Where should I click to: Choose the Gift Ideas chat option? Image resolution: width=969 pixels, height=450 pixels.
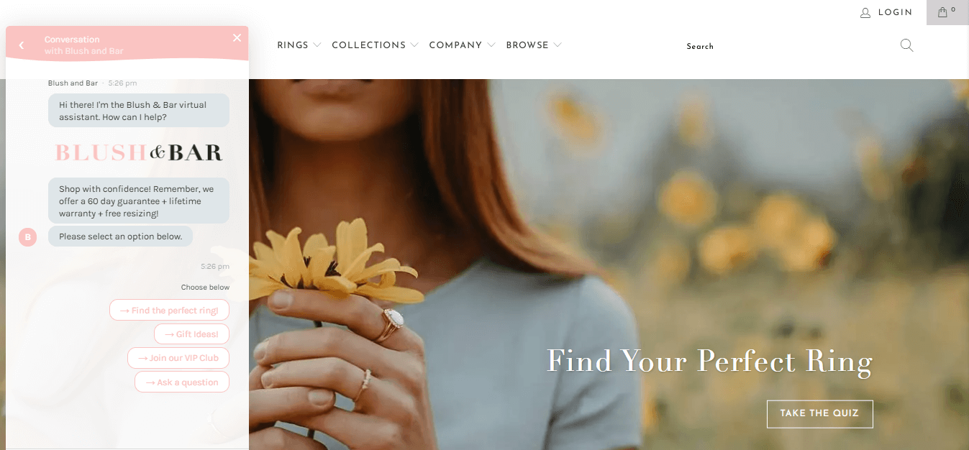click(x=191, y=334)
